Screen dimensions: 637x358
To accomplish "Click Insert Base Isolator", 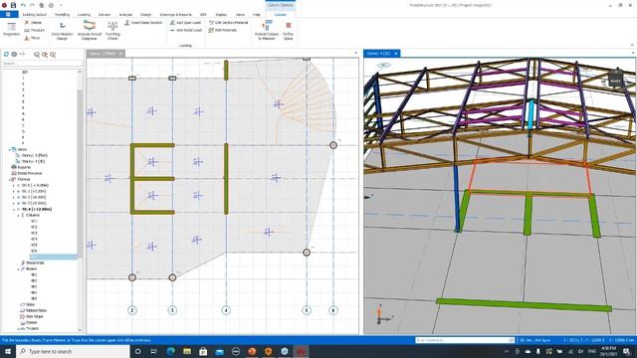I will click(x=143, y=23).
